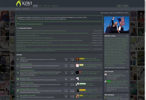146x100 pixels.
Task: Select the Forums tab
Action: [x=35, y=6]
